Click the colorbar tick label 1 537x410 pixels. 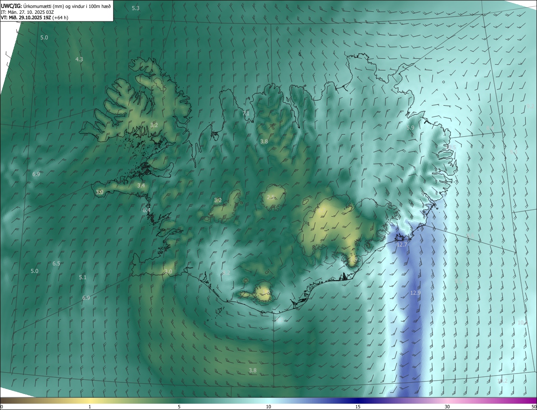point(90,407)
